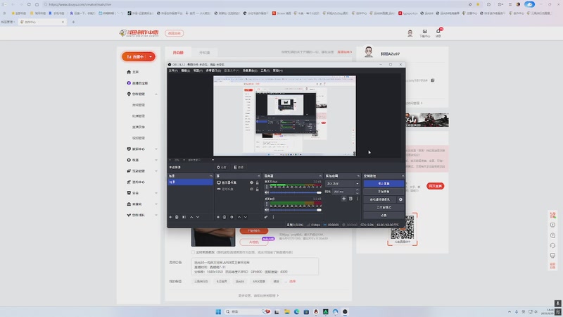Open the OBS File menu
This screenshot has height=317, width=563.
[x=173, y=70]
